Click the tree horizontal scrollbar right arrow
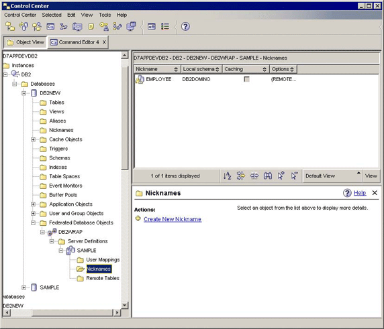 coord(117,312)
